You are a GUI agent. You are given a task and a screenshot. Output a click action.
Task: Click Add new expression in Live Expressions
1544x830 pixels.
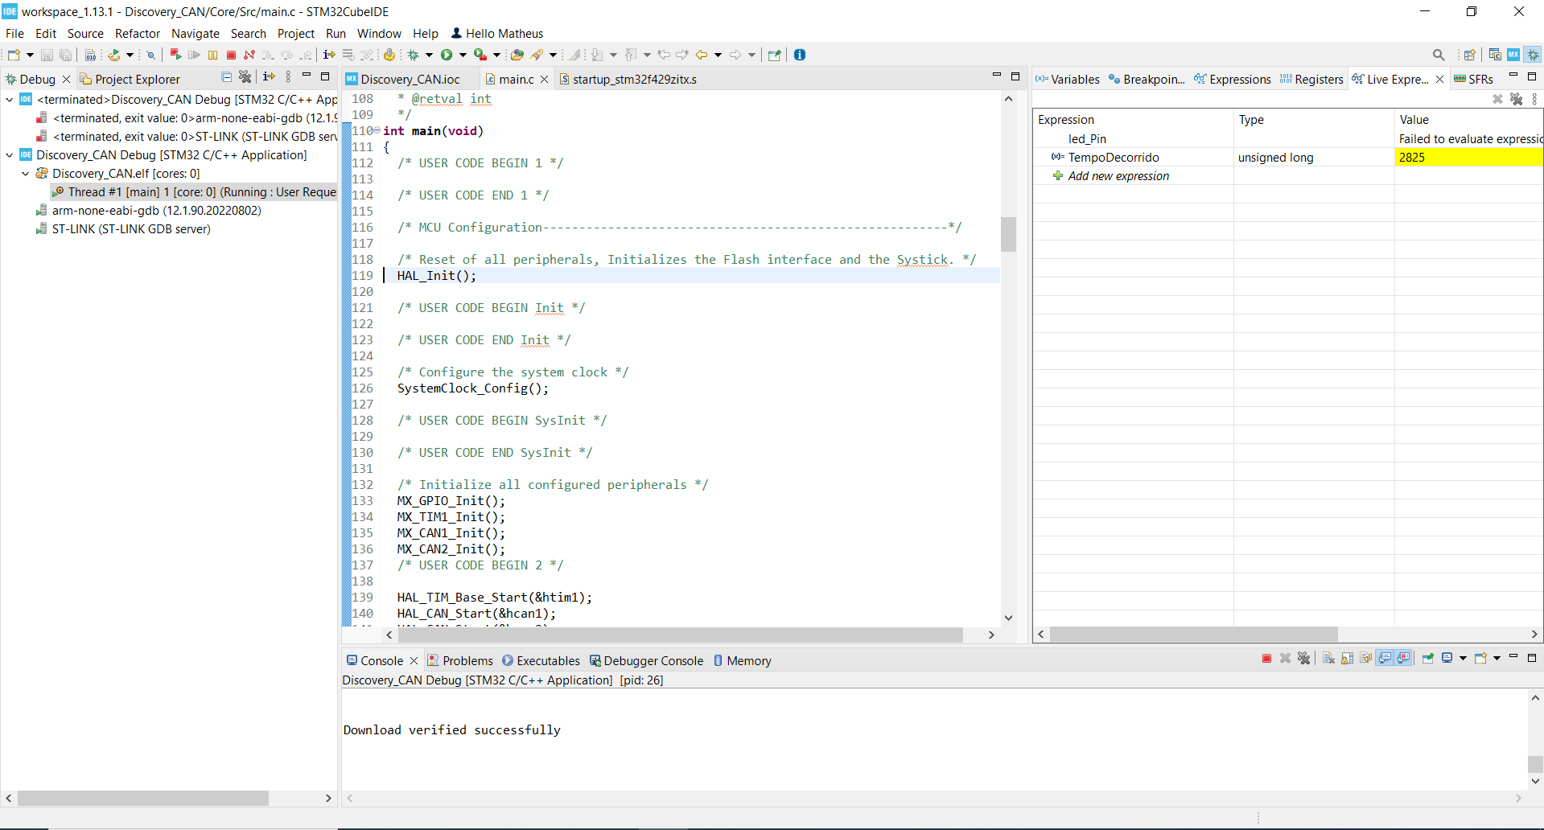(x=1118, y=175)
